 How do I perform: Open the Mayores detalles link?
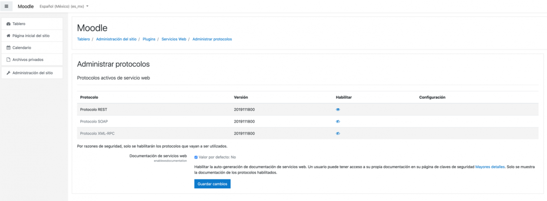[490, 166]
